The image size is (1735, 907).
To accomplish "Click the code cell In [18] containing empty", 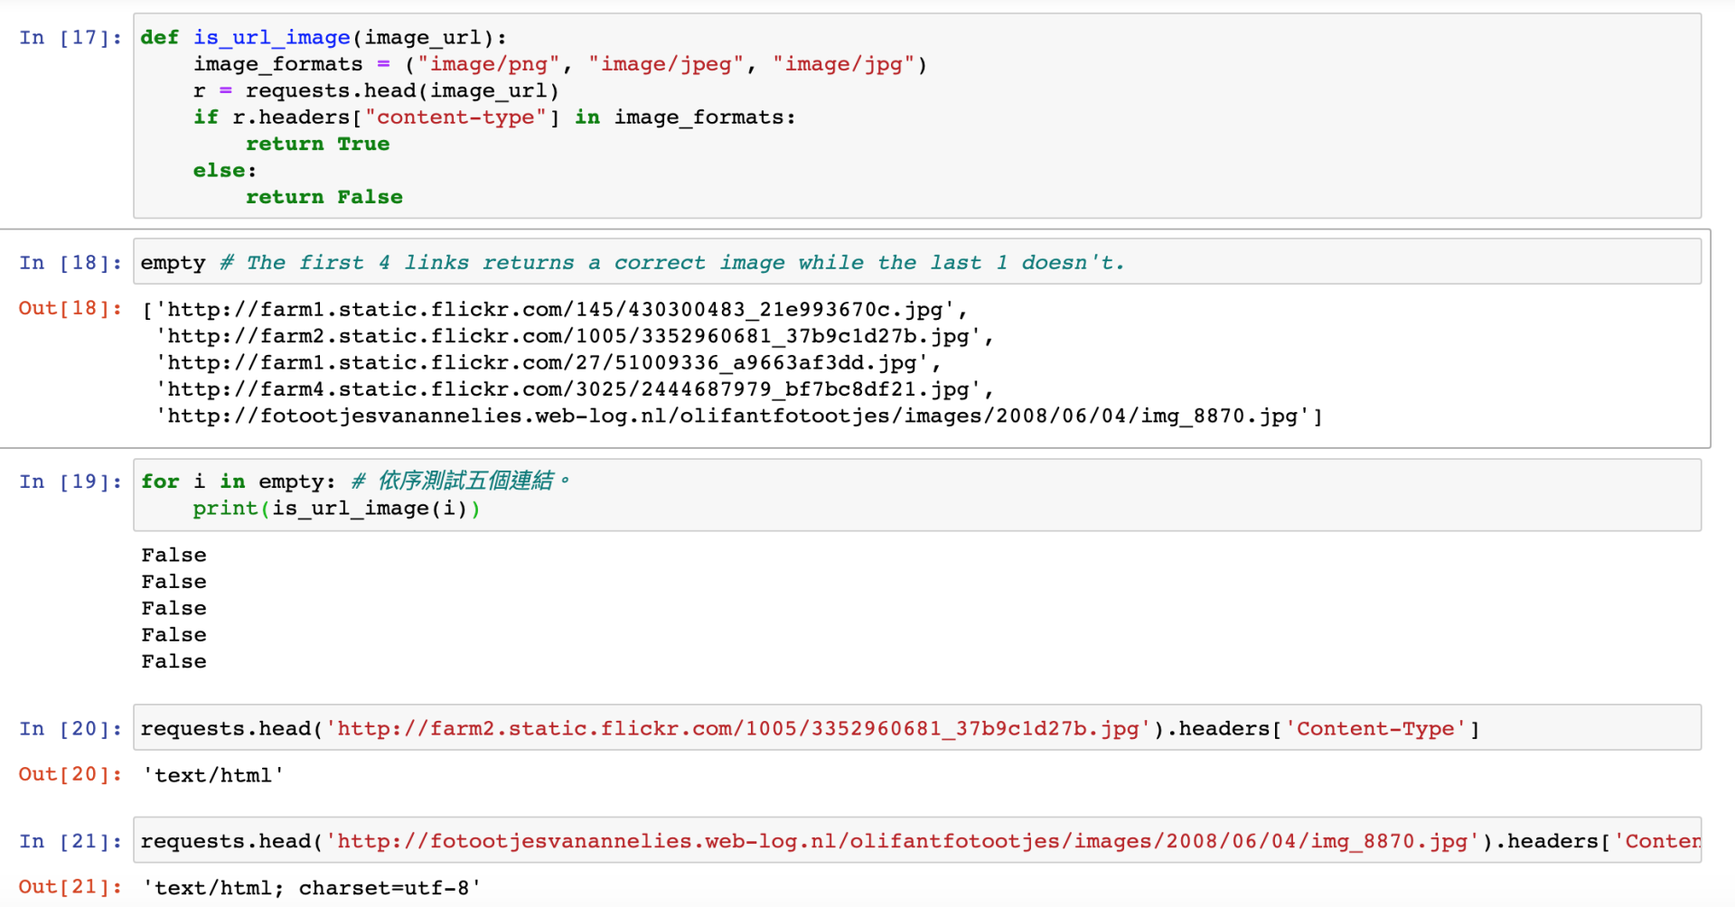I will click(x=917, y=262).
